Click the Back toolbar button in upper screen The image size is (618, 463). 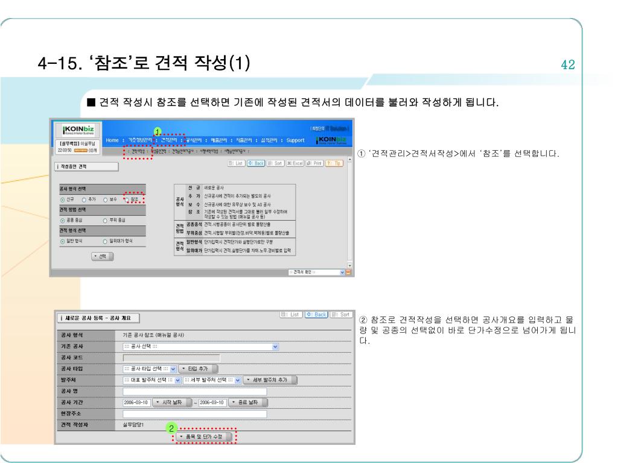coord(256,163)
